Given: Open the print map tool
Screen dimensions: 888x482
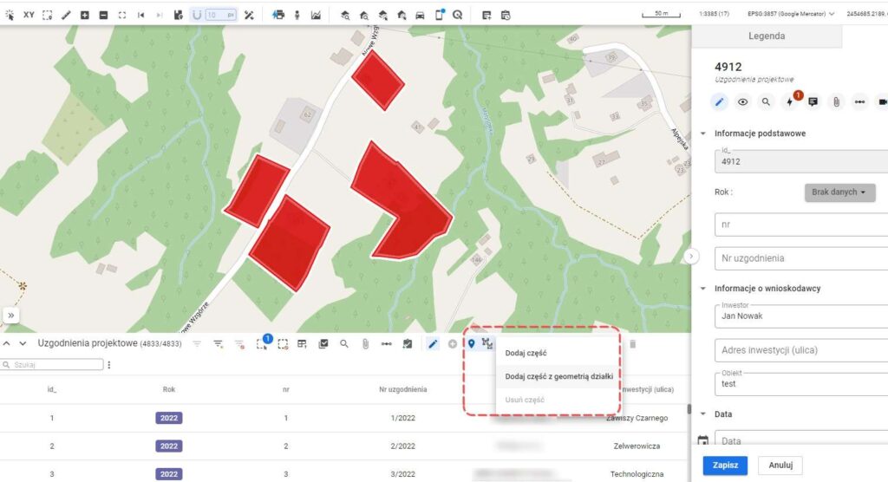Looking at the screenshot, I should click(278, 15).
